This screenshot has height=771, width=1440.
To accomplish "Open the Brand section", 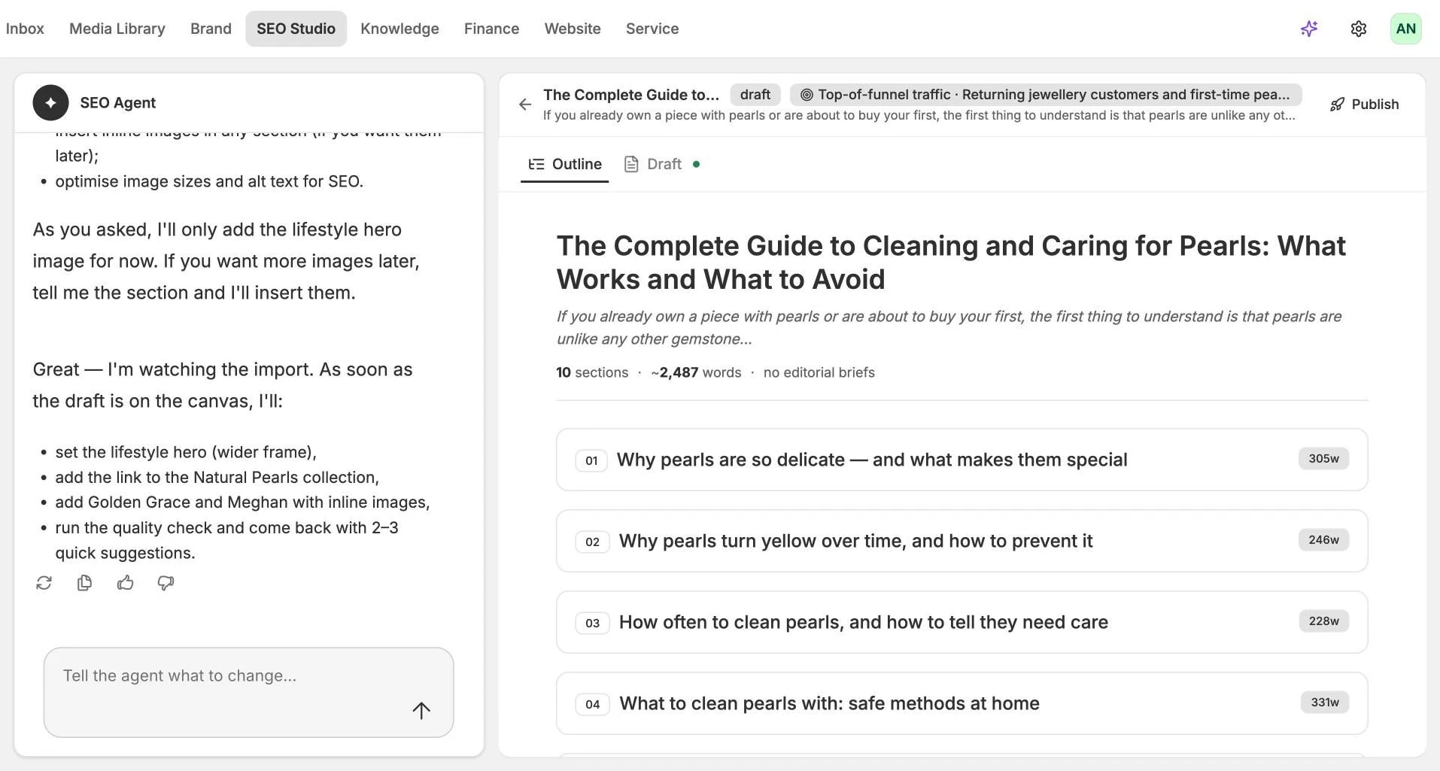I will click(211, 29).
